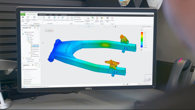This screenshot has width=195, height=110.
Task: Click the Close simulation button
Action: click(112, 19)
